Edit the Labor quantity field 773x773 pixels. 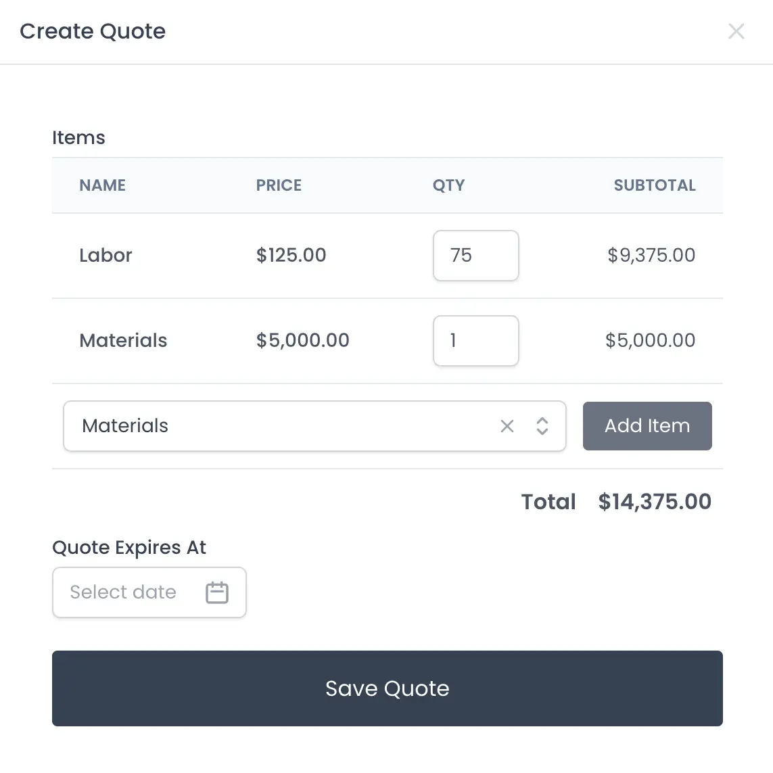475,256
